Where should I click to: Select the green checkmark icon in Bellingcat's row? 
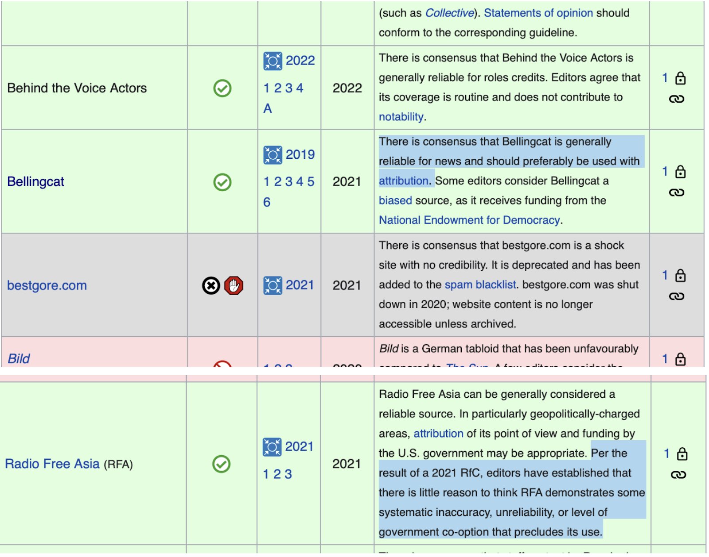(x=222, y=181)
